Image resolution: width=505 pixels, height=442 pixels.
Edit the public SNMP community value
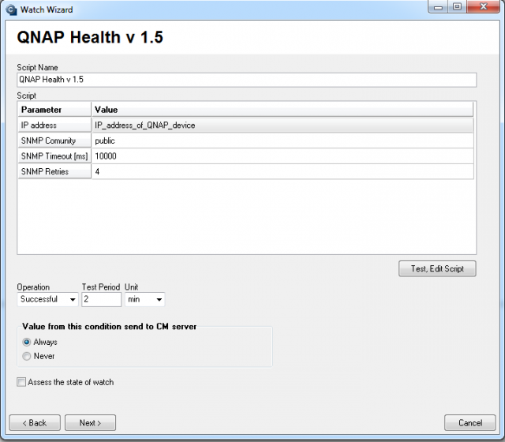[x=282, y=140]
